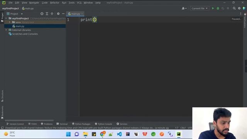Open the File menu

[x=10, y=3]
